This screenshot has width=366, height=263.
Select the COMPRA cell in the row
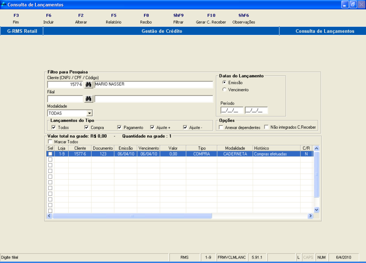coord(202,154)
